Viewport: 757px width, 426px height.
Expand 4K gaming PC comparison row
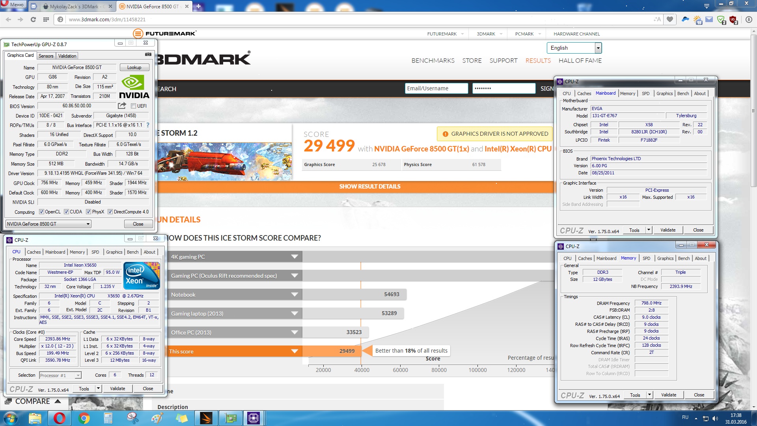click(294, 256)
